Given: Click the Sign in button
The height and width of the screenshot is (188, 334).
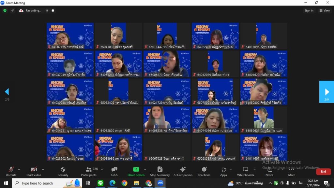Looking at the screenshot, I should [x=309, y=10].
